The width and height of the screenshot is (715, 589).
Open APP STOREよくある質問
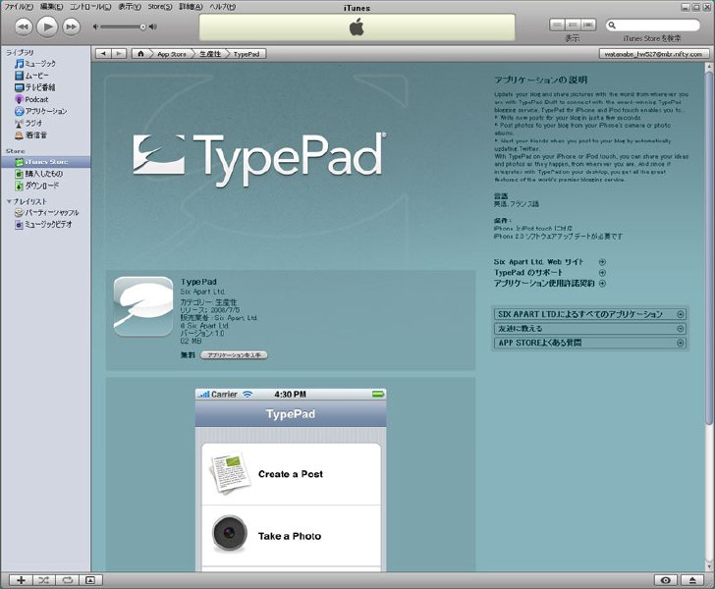tap(590, 343)
